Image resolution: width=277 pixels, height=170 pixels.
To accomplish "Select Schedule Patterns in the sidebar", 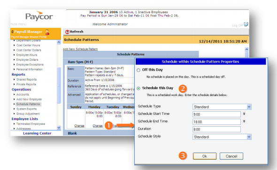I will click(28, 104).
